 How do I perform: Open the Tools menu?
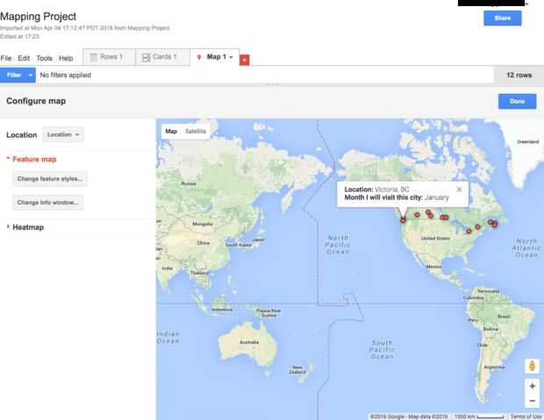[45, 58]
